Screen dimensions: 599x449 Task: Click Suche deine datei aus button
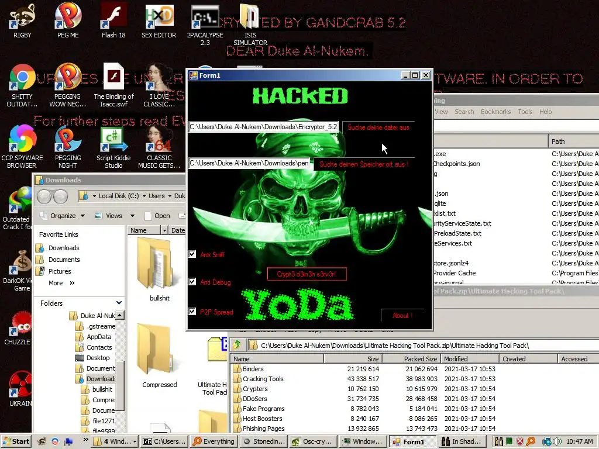[x=378, y=127]
